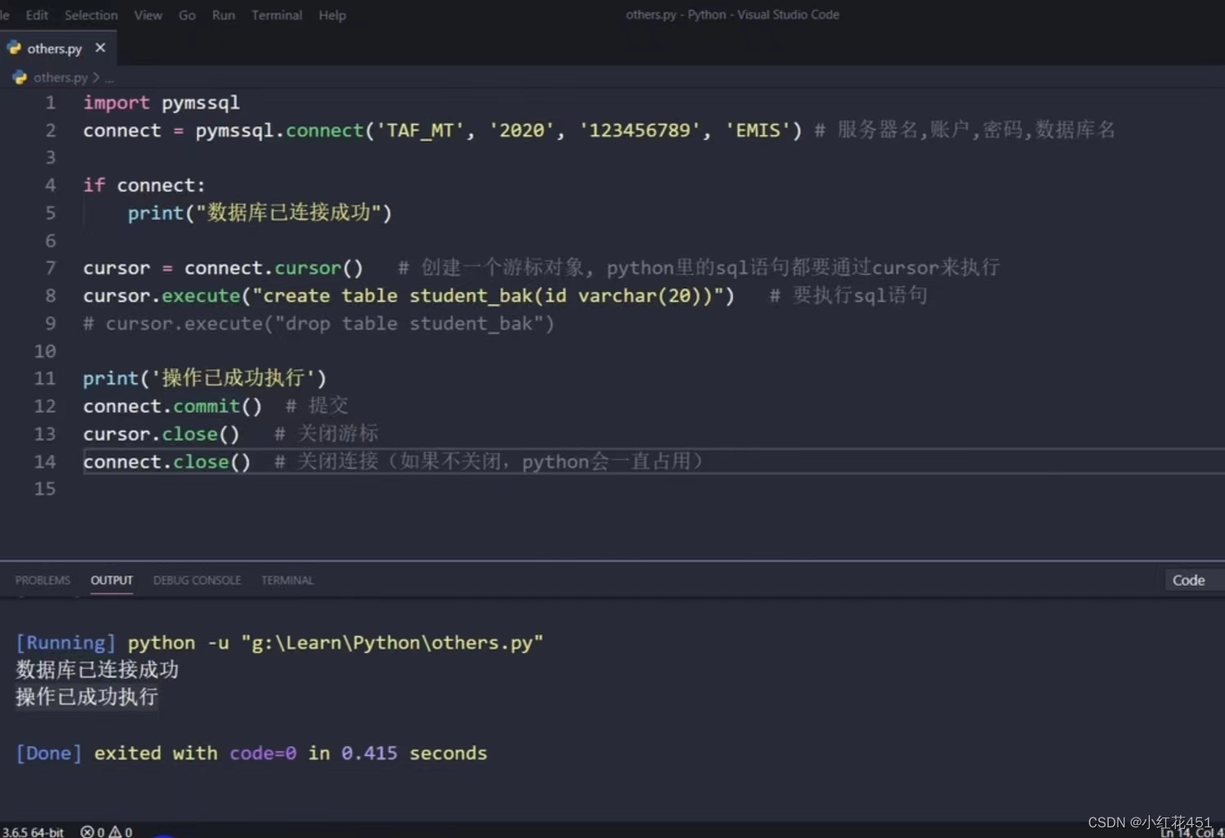
Task: Open the View menu
Action: tap(148, 15)
